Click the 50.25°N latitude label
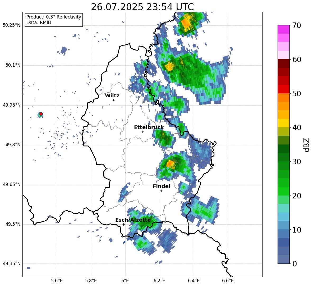 click(x=12, y=25)
